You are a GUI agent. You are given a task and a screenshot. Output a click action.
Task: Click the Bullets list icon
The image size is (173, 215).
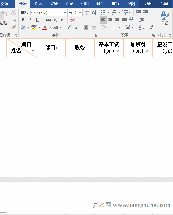[103, 13]
